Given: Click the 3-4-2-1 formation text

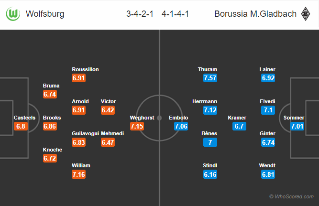Looking at the screenshot, I should pyautogui.click(x=140, y=14).
